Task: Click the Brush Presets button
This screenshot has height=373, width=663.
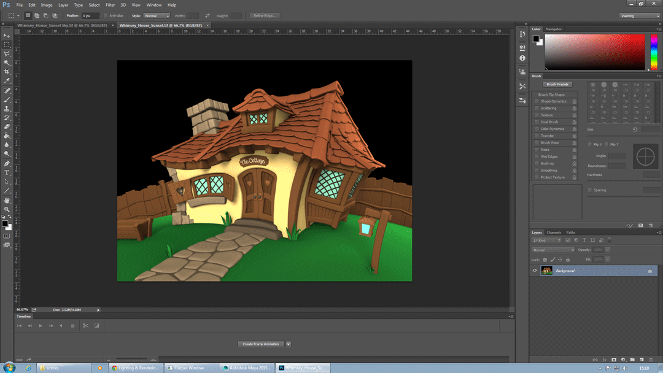Action: pyautogui.click(x=557, y=85)
